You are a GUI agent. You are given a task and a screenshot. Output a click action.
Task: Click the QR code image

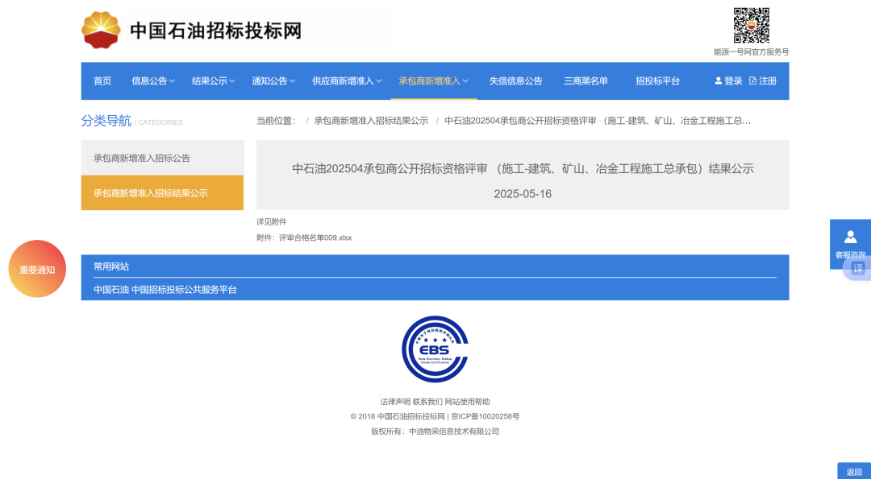[x=751, y=26]
